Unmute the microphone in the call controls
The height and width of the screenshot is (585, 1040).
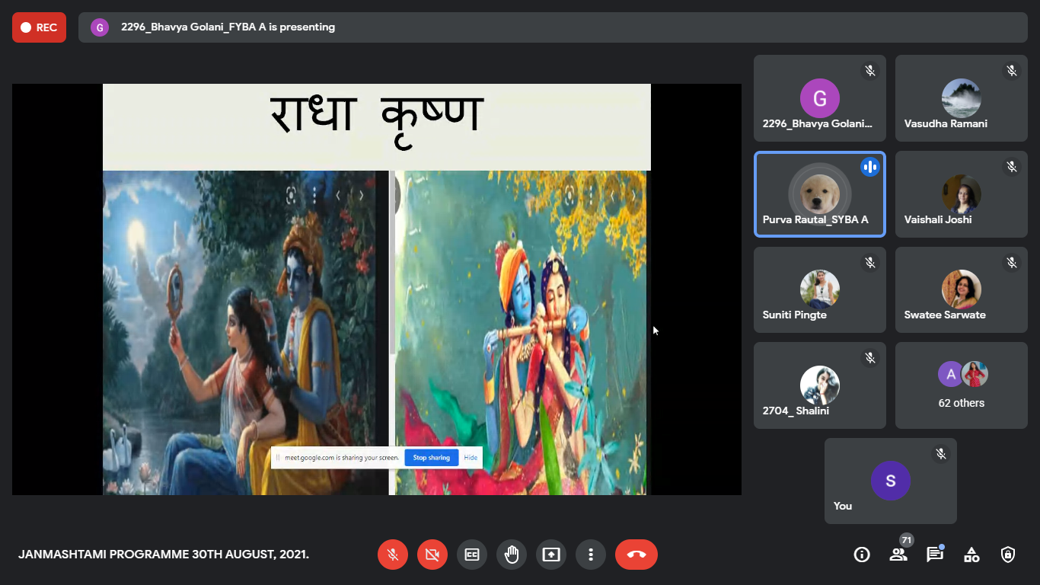click(x=393, y=555)
